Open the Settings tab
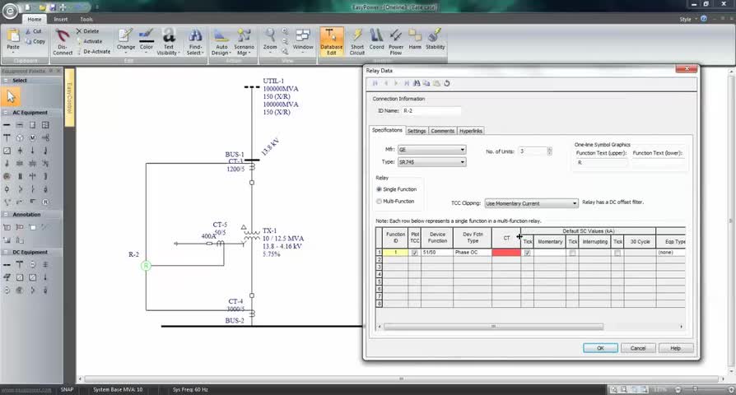Viewport: 736px width, 395px height. click(x=417, y=131)
